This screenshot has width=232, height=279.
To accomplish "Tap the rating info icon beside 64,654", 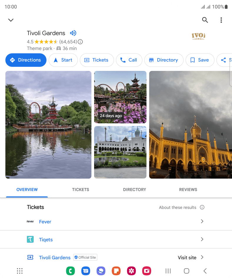I will tap(80, 42).
